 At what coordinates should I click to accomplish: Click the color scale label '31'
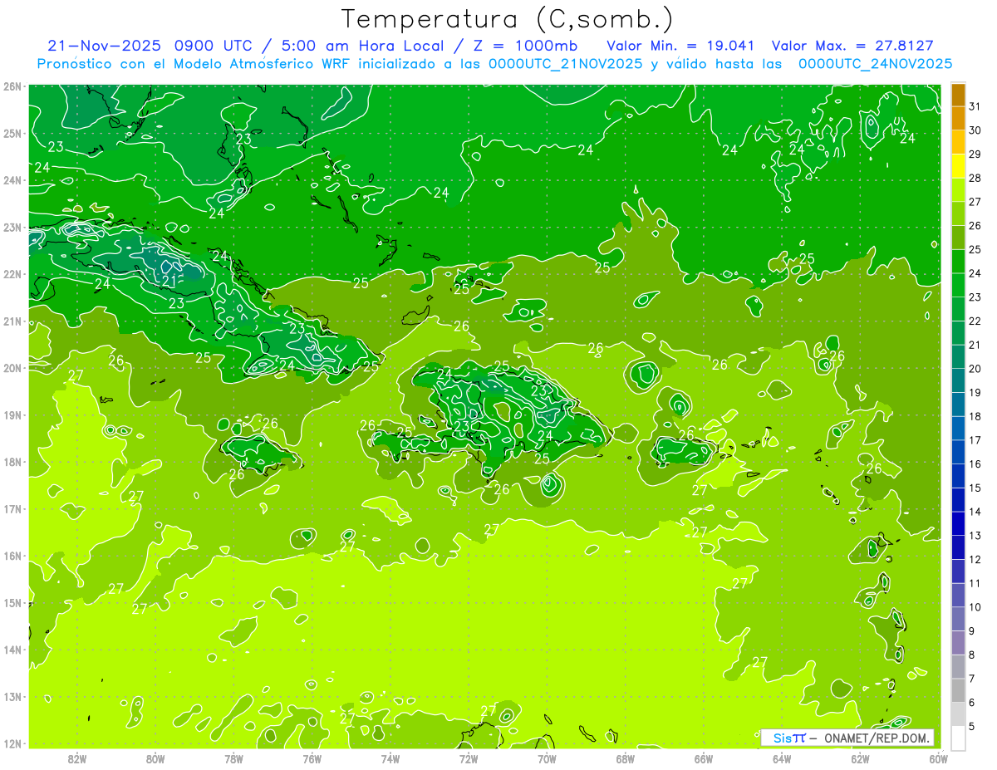[976, 106]
